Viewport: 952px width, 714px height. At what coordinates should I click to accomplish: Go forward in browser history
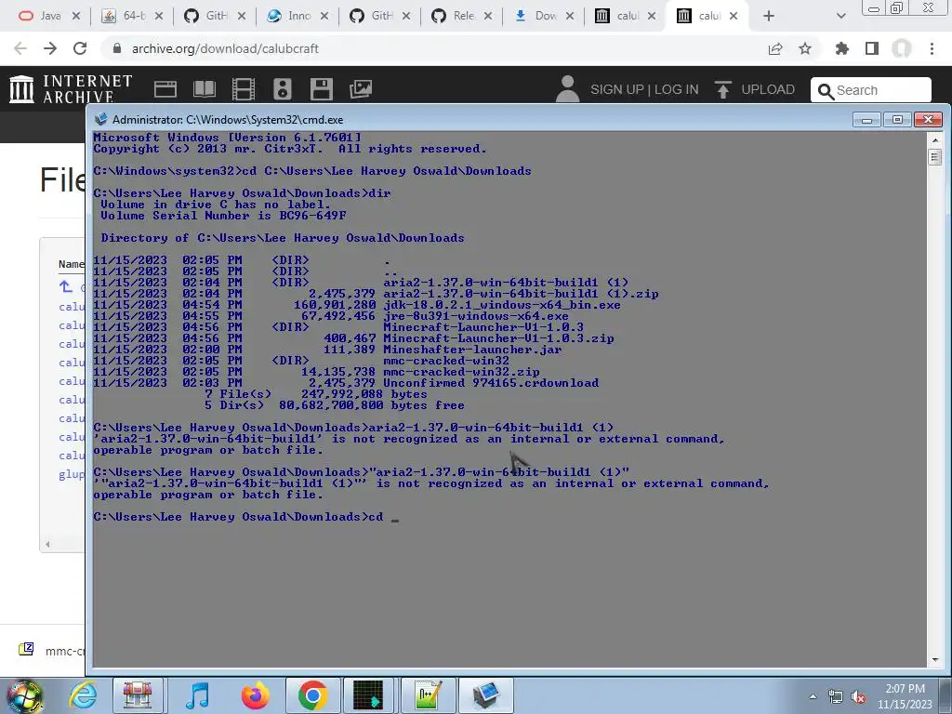coord(50,48)
